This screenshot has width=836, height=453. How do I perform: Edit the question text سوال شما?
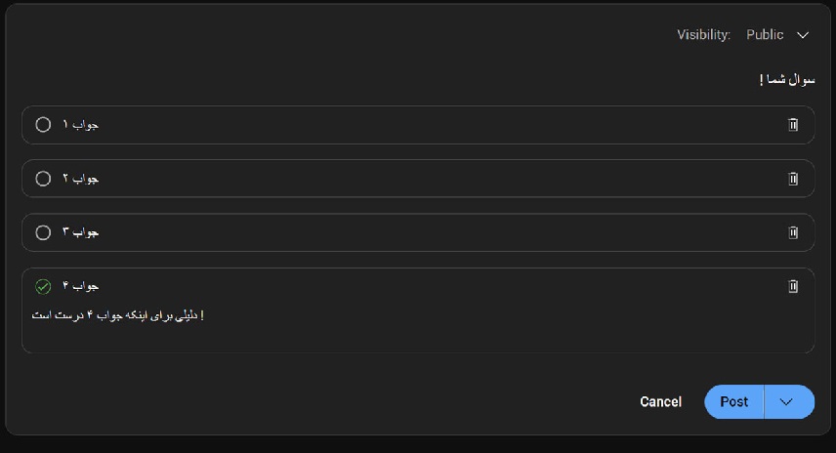coord(787,80)
